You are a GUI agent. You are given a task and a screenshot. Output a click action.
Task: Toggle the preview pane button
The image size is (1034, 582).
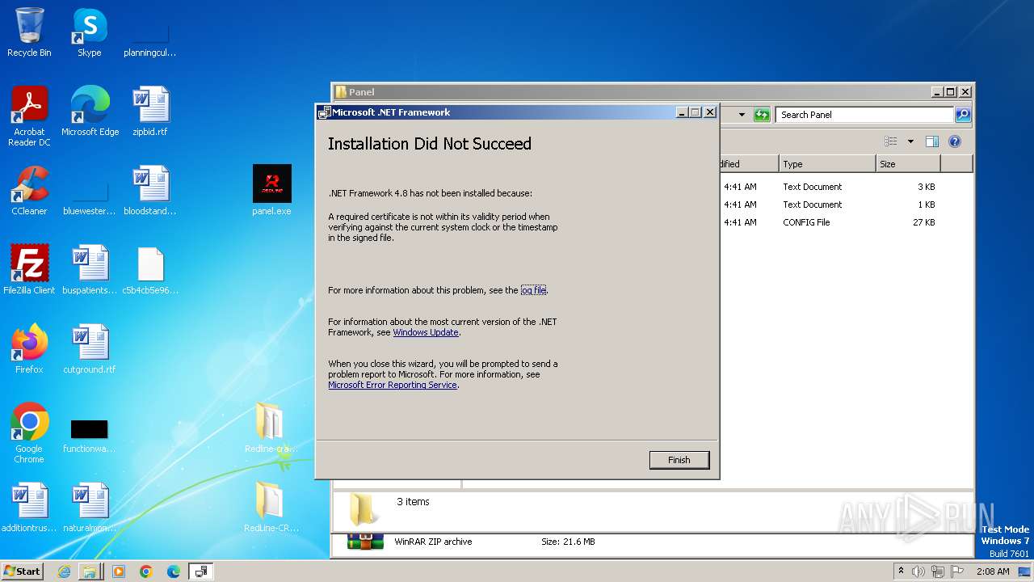(931, 141)
